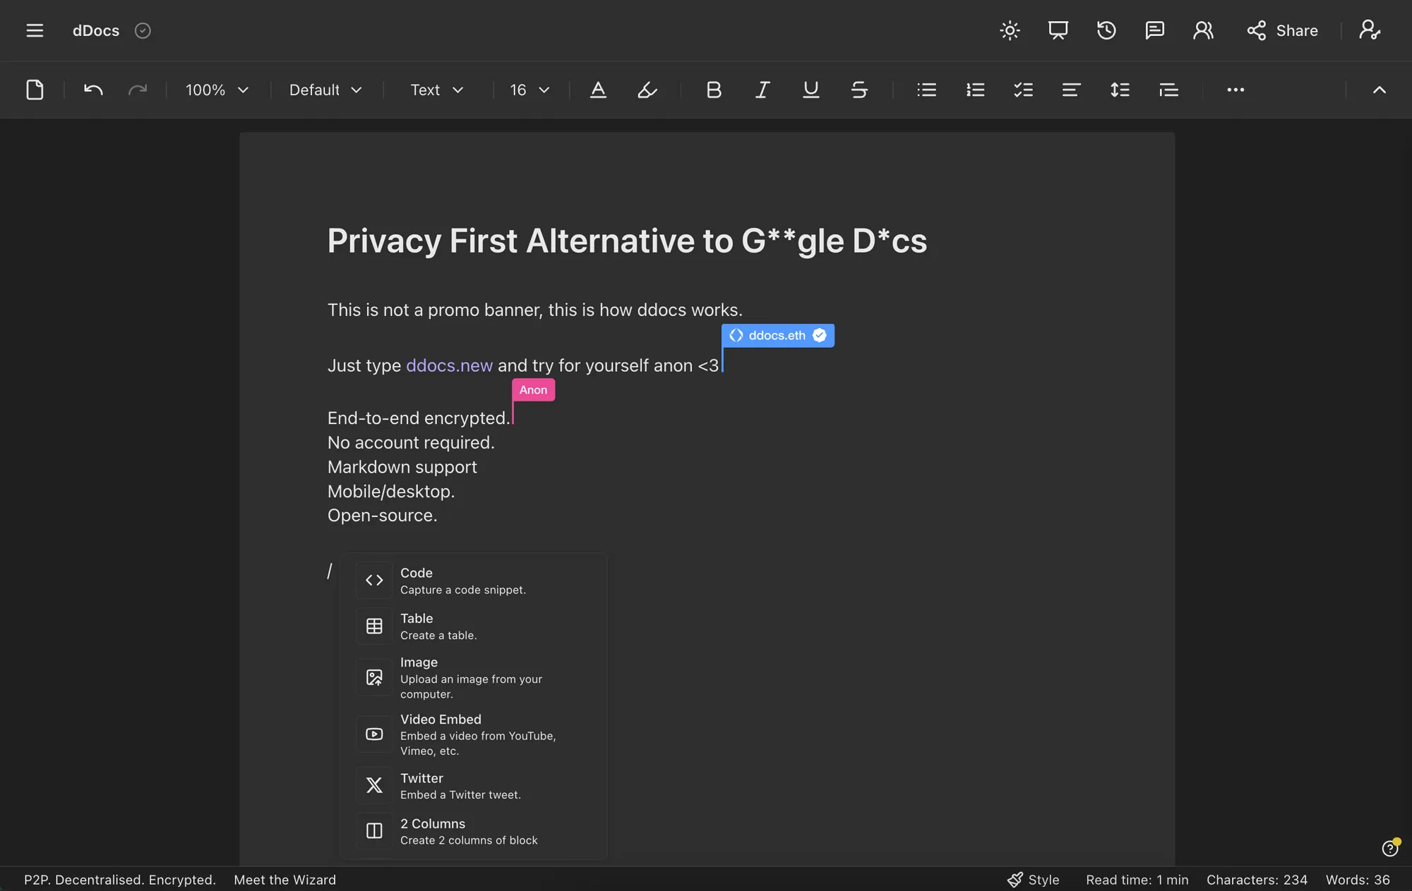Insert a checklist from the toolbar

[x=1022, y=90]
